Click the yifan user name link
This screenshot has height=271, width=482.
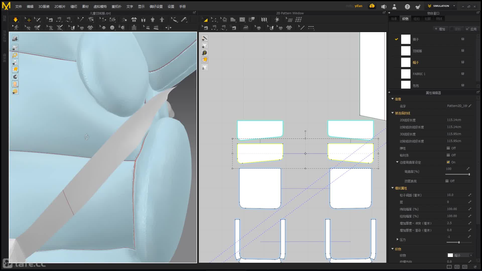(x=358, y=6)
